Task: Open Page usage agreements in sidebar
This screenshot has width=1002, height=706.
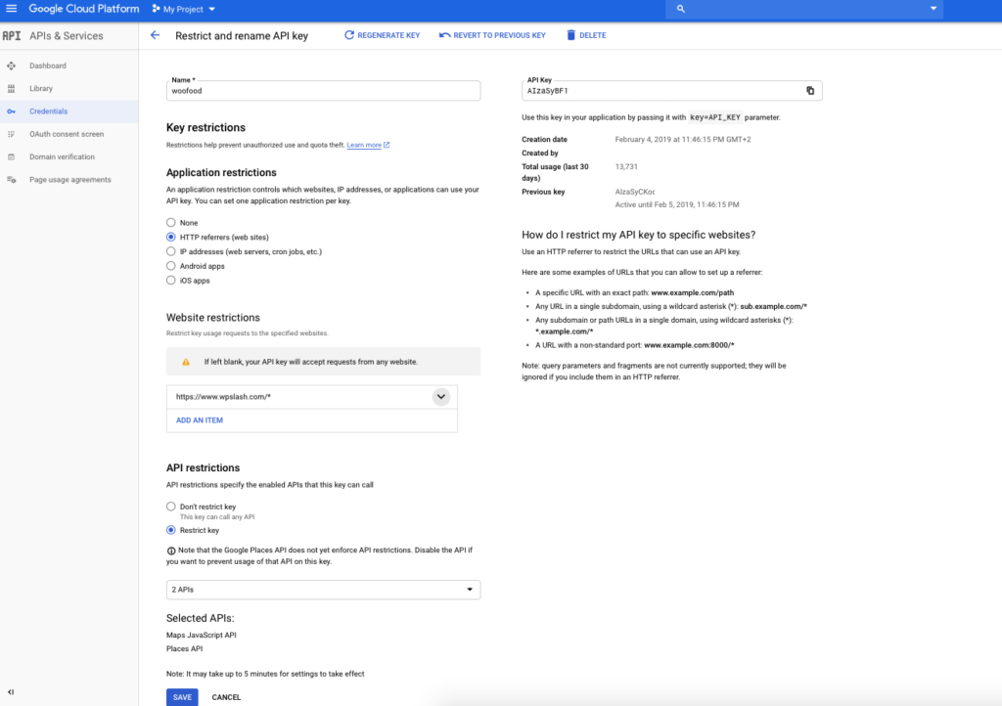Action: tap(69, 180)
